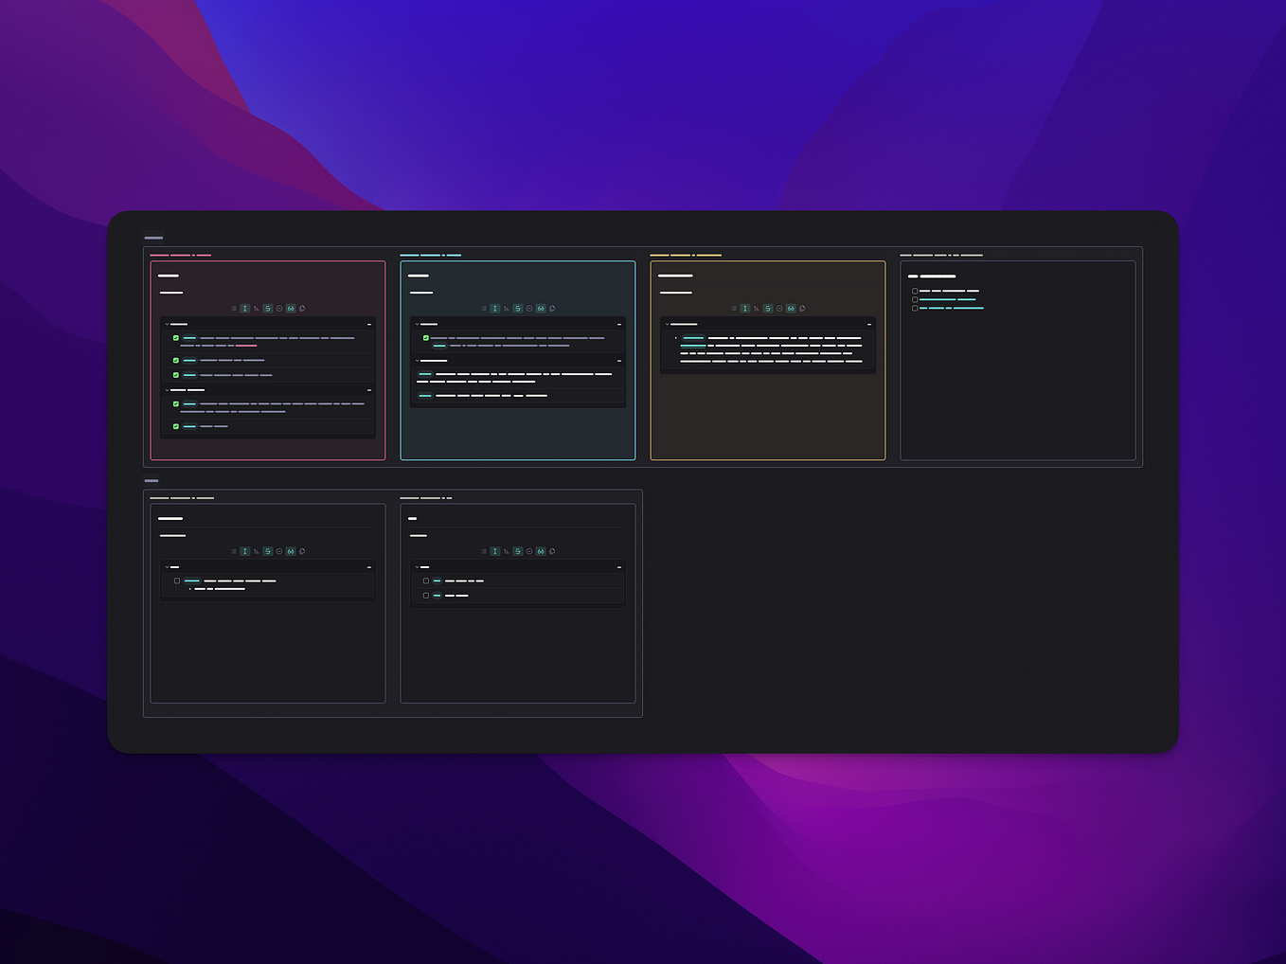Click the descending bar-chart sort icon on the amber card
Image resolution: width=1286 pixels, height=964 pixels.
point(756,308)
